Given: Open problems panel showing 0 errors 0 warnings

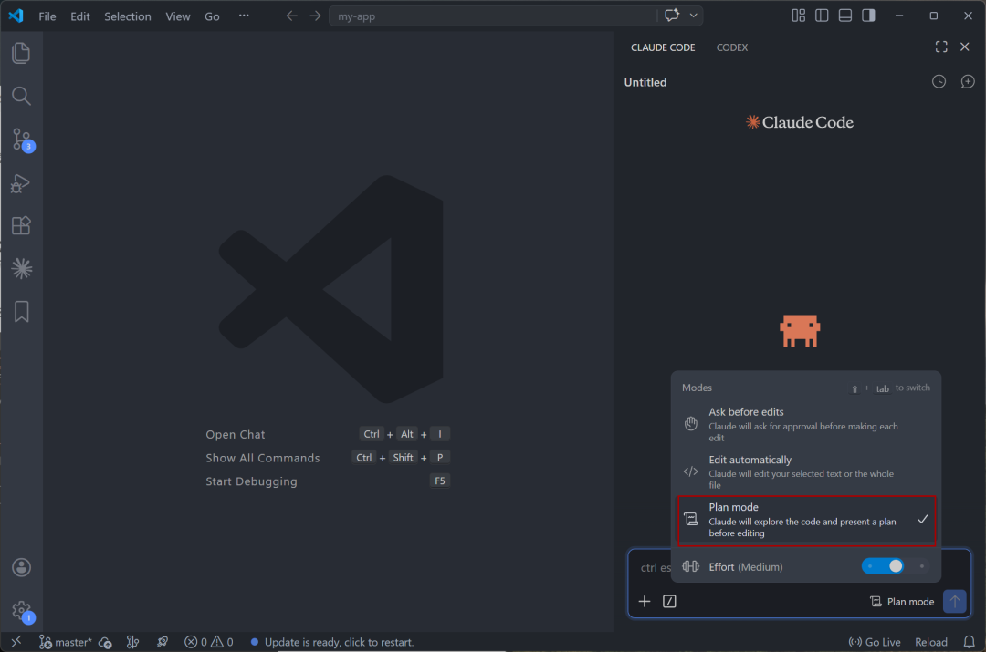Looking at the screenshot, I should [209, 642].
